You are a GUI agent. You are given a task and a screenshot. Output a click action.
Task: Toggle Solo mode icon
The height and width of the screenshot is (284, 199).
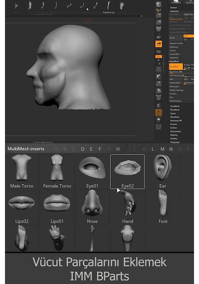pos(159,120)
